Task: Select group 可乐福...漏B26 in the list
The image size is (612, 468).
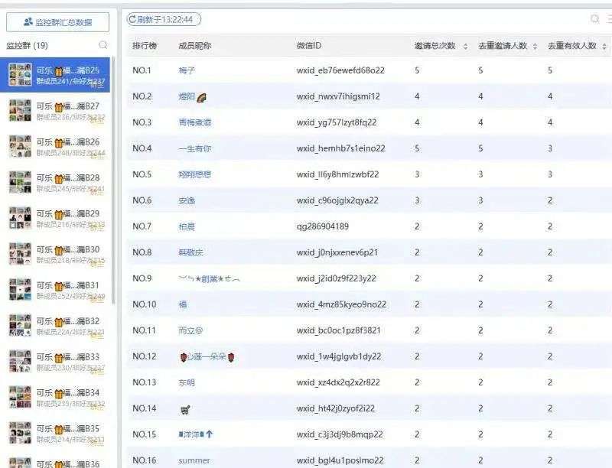Action: click(x=67, y=147)
